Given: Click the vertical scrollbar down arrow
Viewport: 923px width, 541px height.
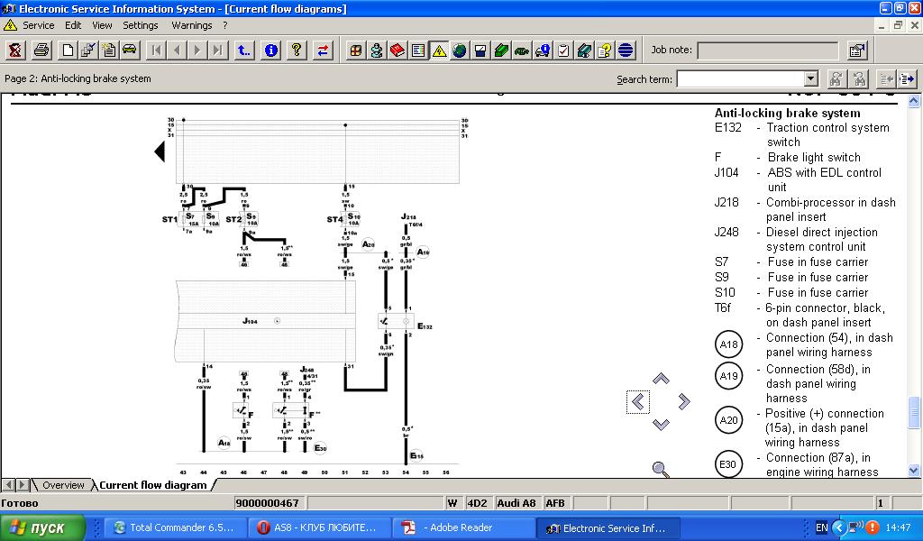Looking at the screenshot, I should point(915,470).
